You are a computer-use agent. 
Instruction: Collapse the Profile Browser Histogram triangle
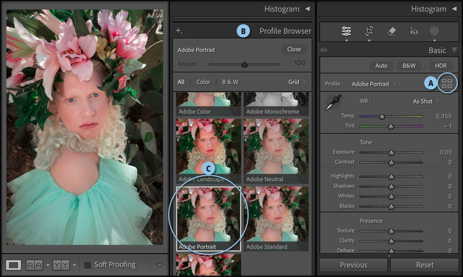tap(307, 9)
